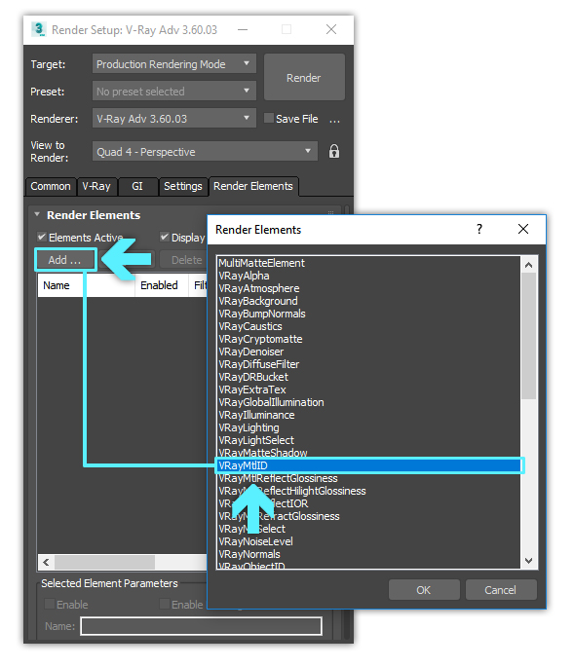
Task: Select VRayBumpNormals in the list
Action: (368, 314)
